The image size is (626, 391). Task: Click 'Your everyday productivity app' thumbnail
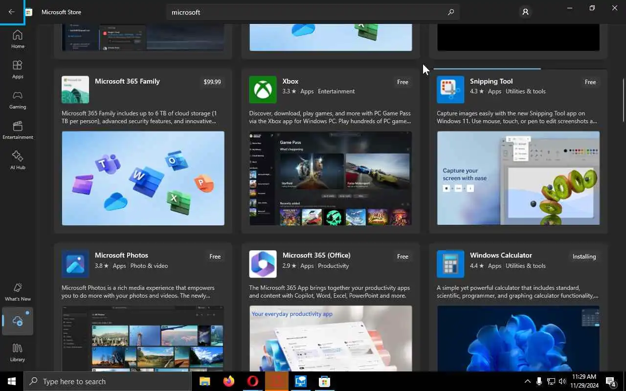331,338
